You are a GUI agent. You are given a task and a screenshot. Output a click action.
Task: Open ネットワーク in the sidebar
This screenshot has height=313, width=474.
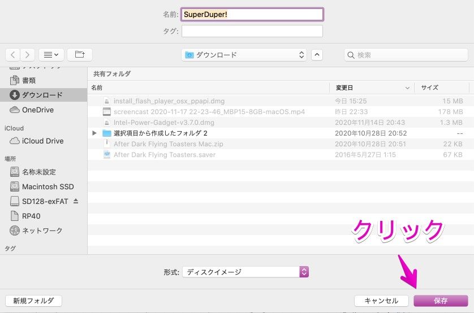[x=44, y=231]
